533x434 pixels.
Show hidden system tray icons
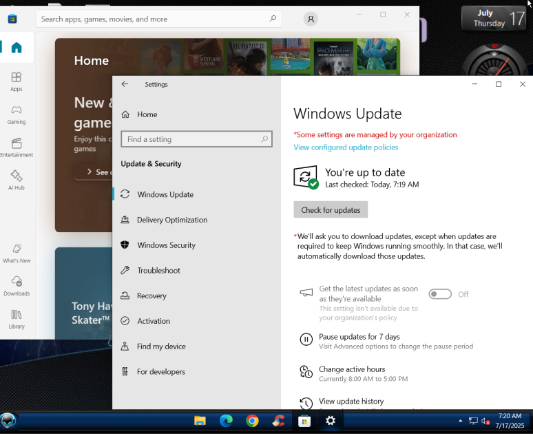(460, 421)
